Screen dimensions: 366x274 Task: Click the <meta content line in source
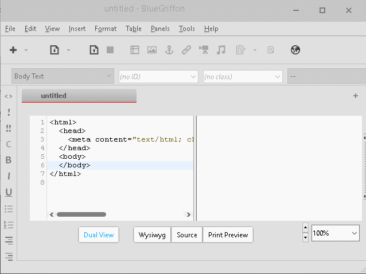tap(131, 139)
